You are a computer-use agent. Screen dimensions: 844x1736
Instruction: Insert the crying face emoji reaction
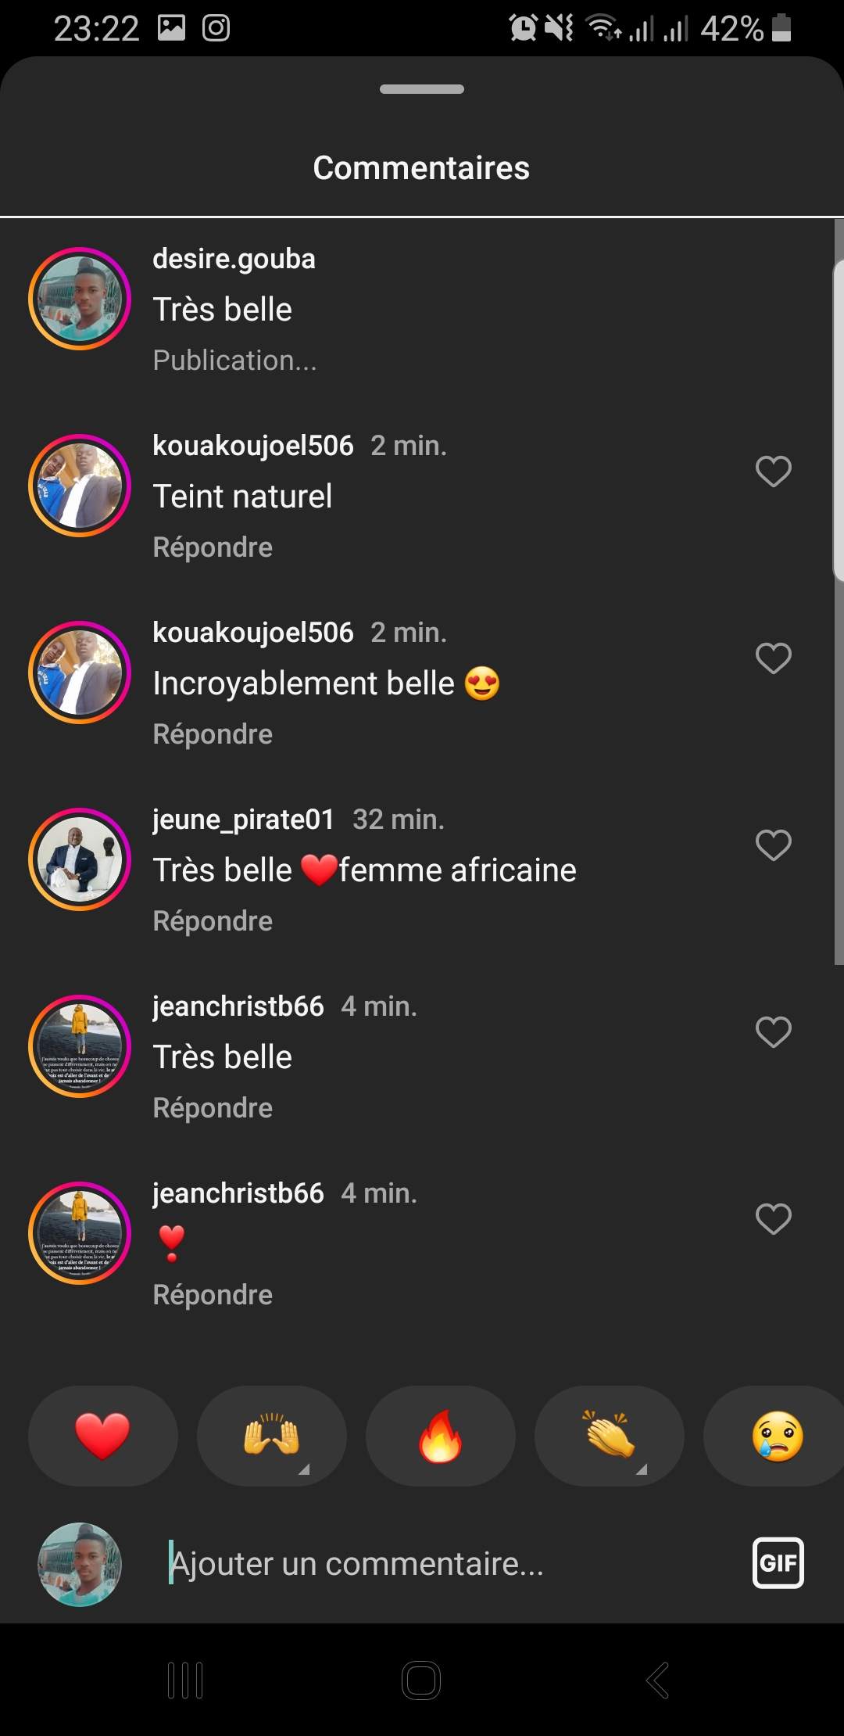777,1437
